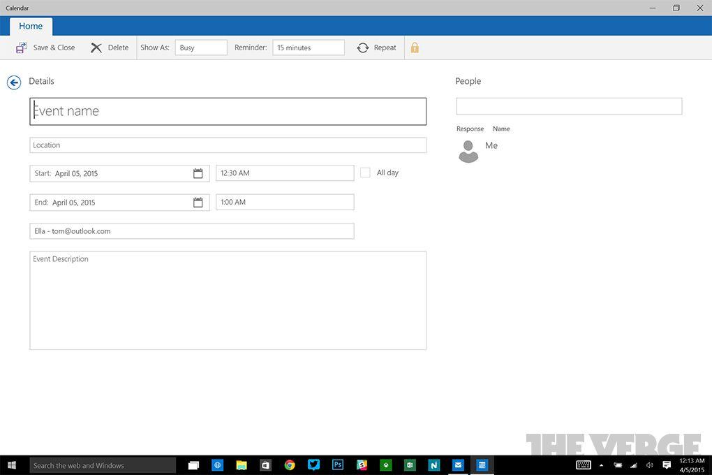
Task: Click the back arrow next to Details
Action: pyautogui.click(x=14, y=82)
